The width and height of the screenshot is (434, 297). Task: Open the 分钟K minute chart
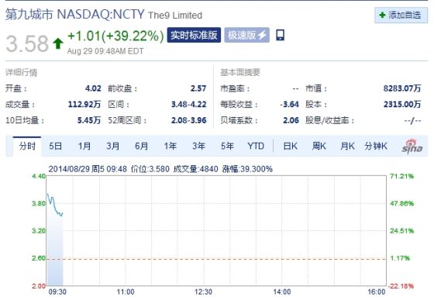click(x=376, y=146)
